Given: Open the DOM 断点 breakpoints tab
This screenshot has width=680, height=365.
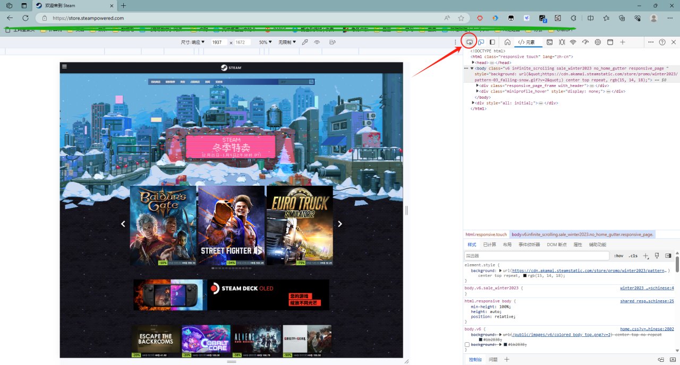Looking at the screenshot, I should coord(557,245).
